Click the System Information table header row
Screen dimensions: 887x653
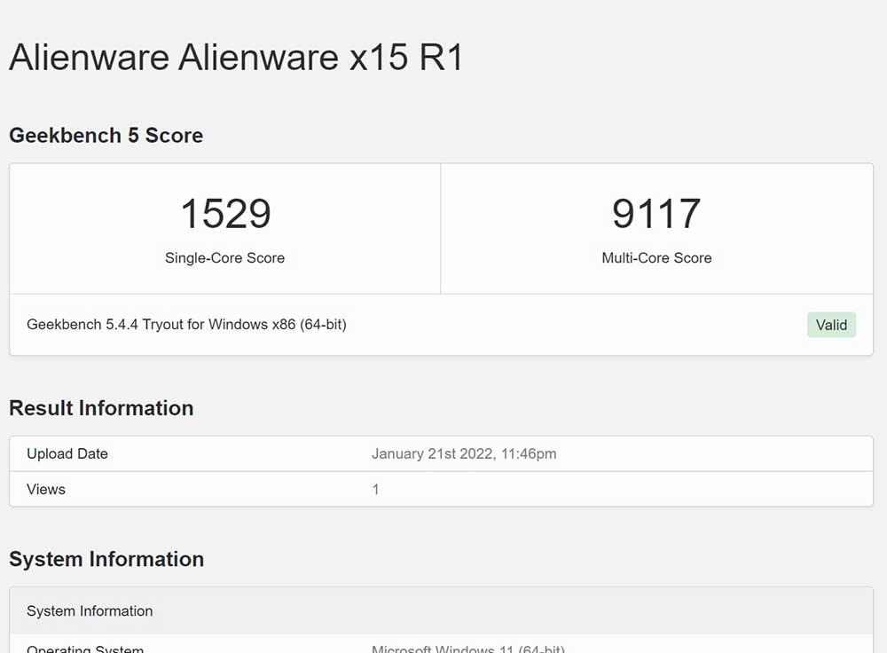(90, 611)
